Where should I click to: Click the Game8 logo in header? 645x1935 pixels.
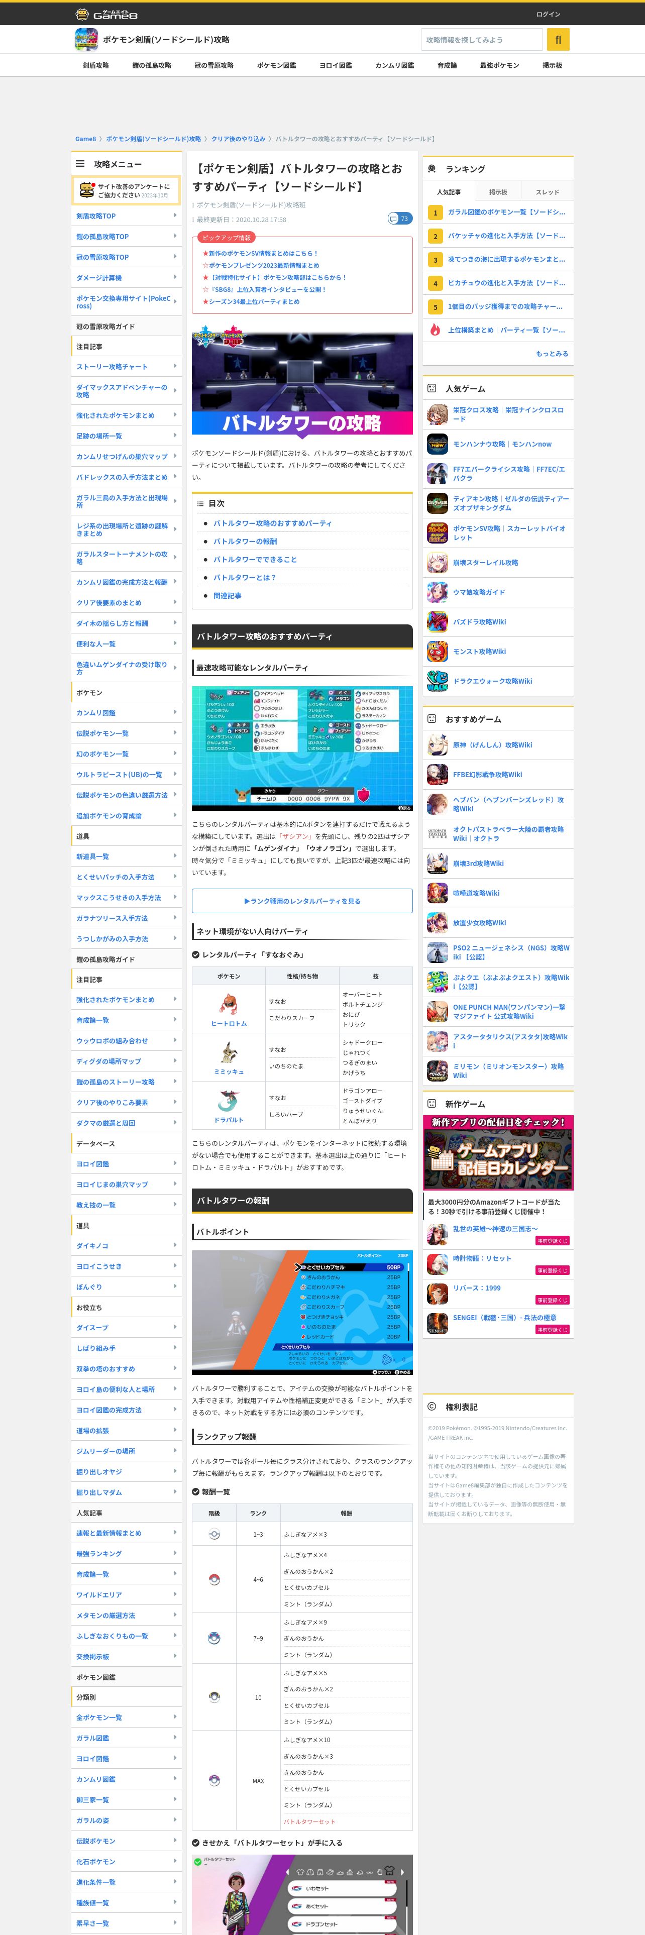coord(106,14)
